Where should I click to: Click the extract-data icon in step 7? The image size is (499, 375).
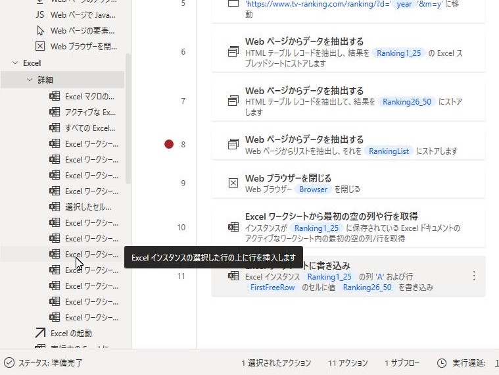click(x=233, y=101)
